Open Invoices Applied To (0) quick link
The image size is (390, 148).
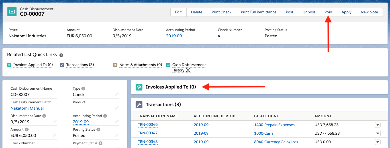click(33, 65)
